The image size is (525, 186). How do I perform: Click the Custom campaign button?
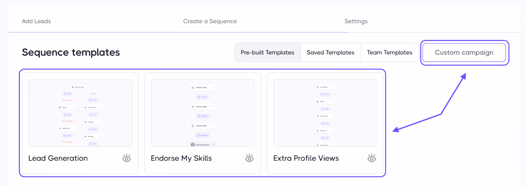[x=464, y=53]
